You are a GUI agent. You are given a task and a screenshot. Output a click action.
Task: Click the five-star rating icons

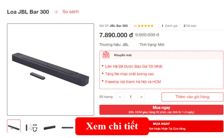coord(145,26)
